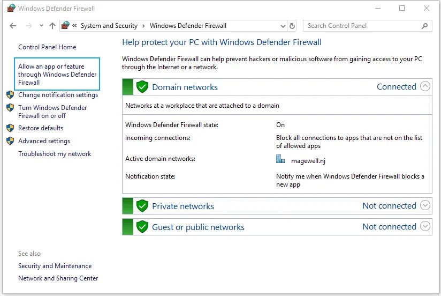Click the Domain networks green shield icon
The width and height of the screenshot is (441, 296).
point(142,87)
